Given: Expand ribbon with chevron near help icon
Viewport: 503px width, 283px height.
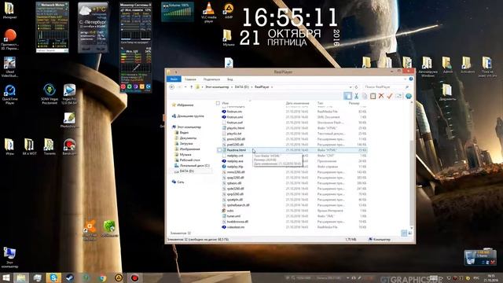Looking at the screenshot, I should [x=406, y=79].
